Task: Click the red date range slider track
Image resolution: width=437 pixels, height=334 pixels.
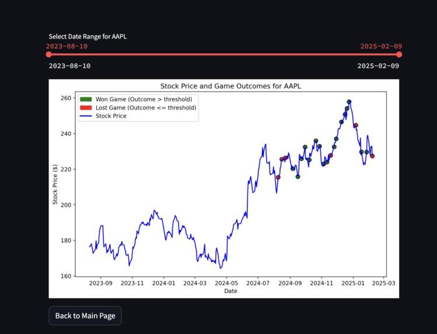Action: [224, 54]
